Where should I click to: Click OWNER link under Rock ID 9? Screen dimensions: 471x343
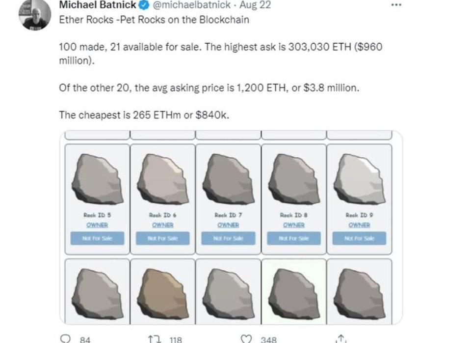click(x=359, y=225)
